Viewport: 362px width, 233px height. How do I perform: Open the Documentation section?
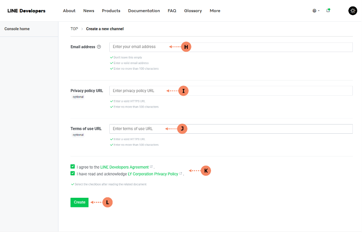click(x=144, y=11)
